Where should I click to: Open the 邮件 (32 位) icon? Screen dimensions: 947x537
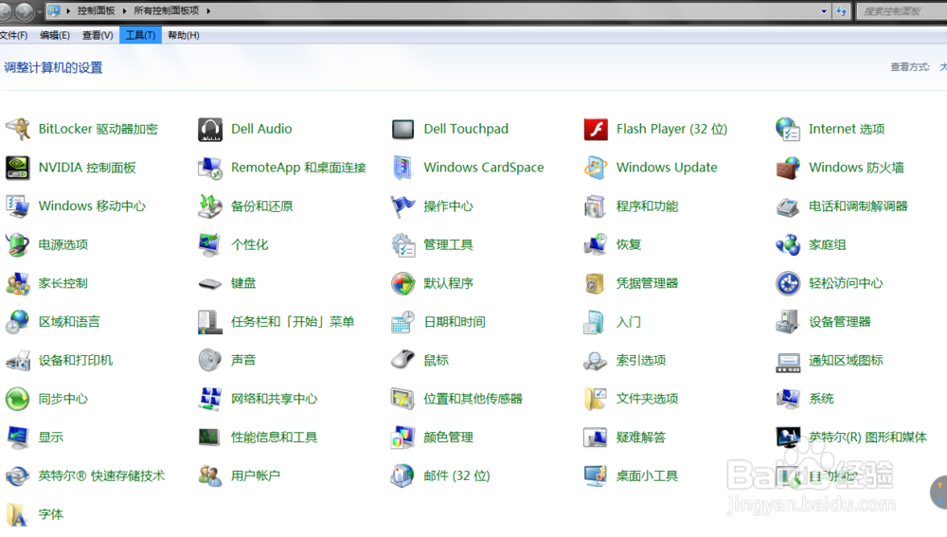(x=402, y=476)
